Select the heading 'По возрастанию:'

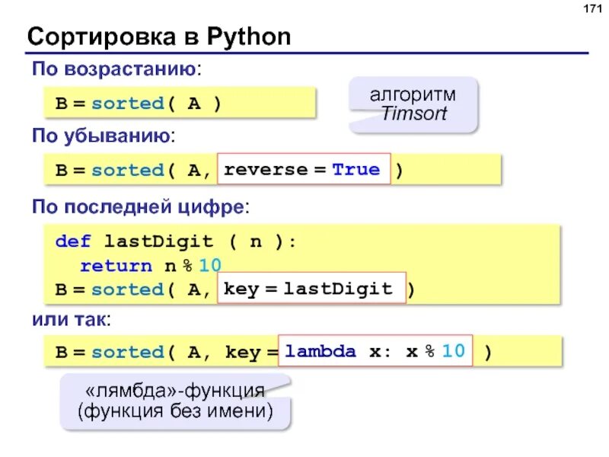point(117,69)
